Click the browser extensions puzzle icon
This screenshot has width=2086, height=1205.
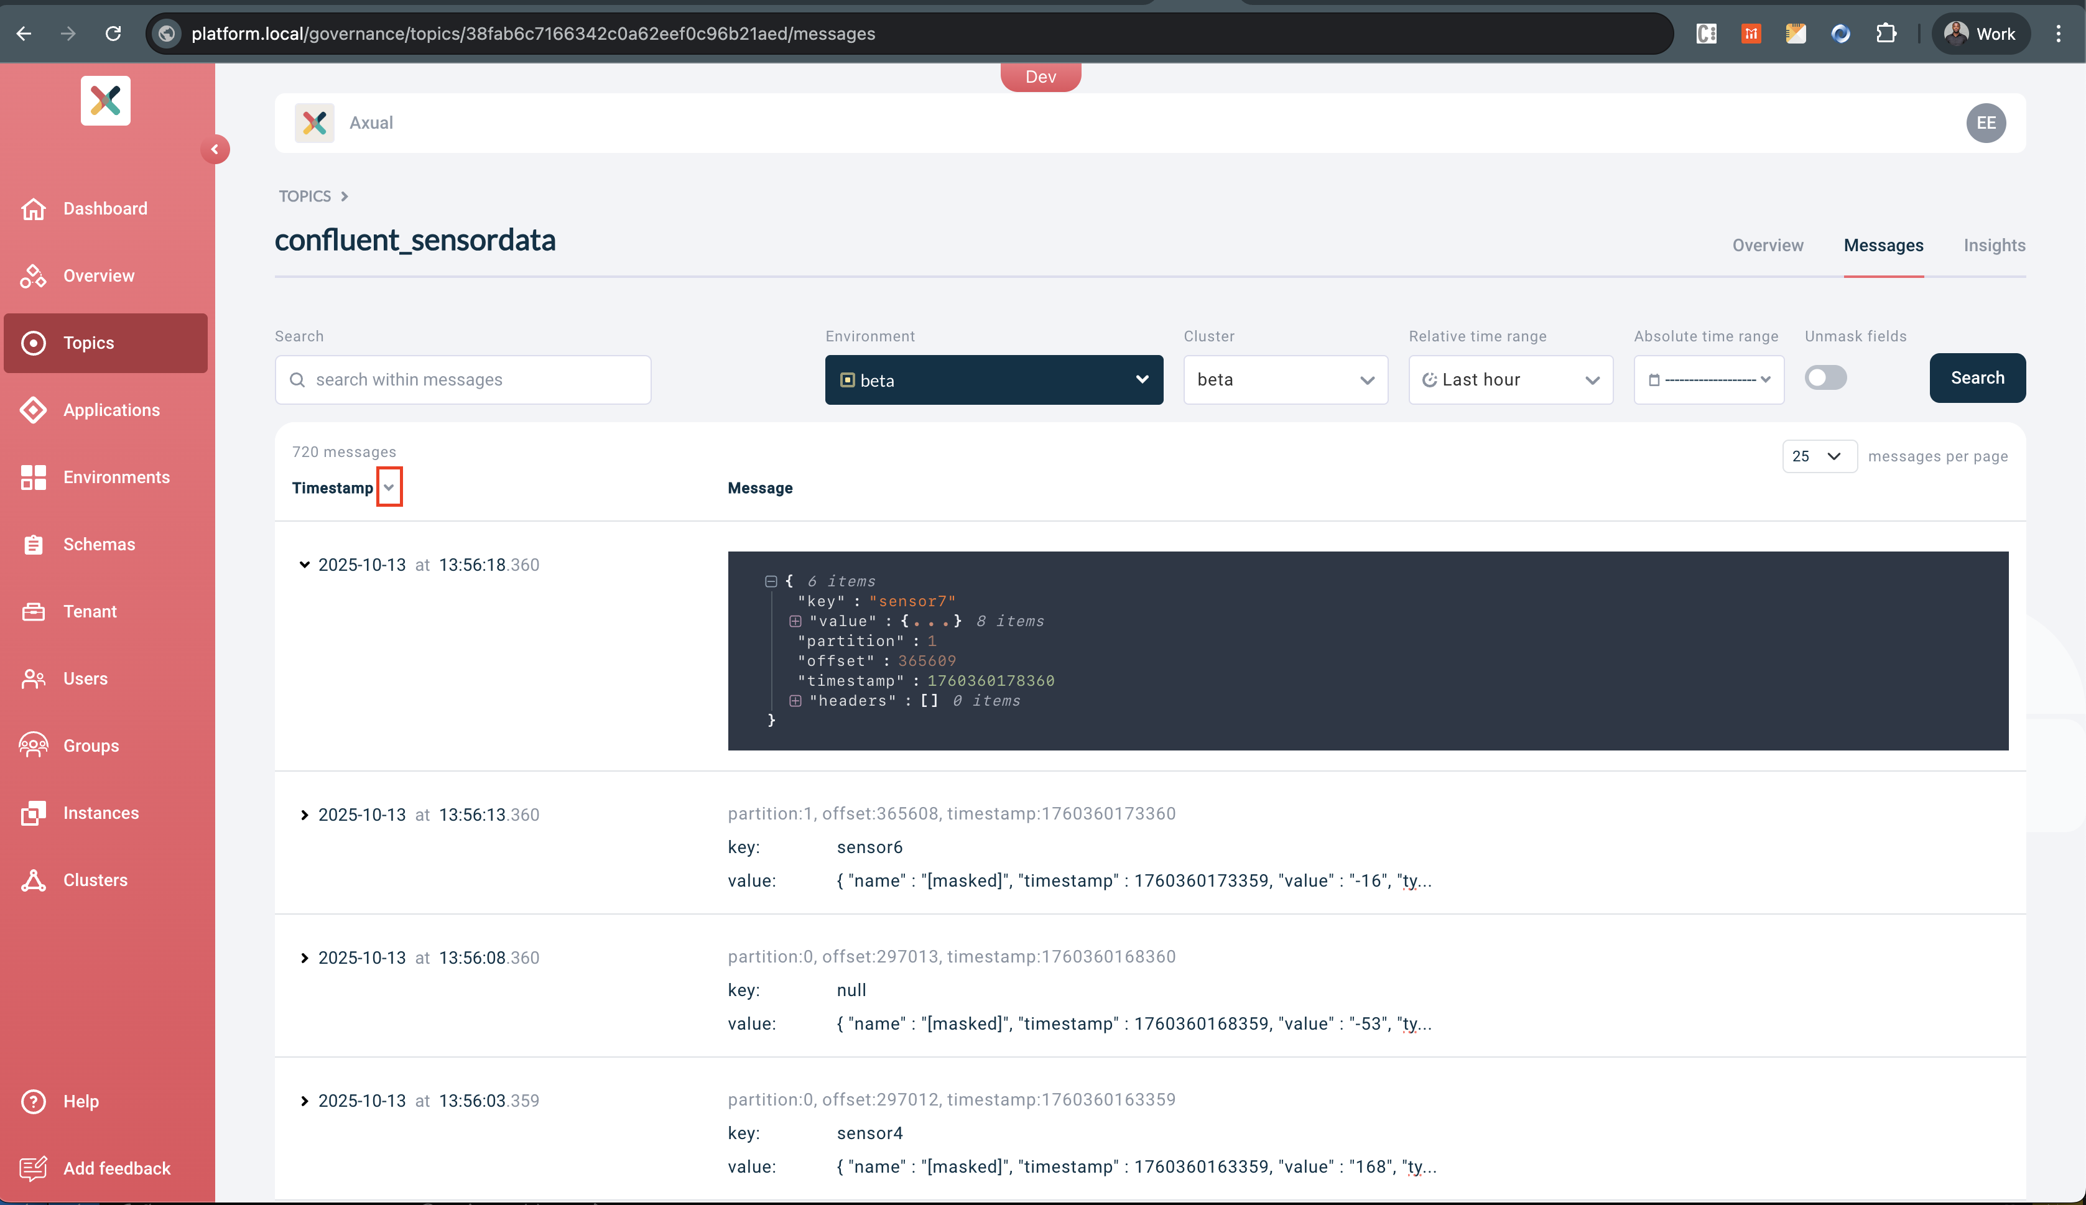click(1886, 34)
